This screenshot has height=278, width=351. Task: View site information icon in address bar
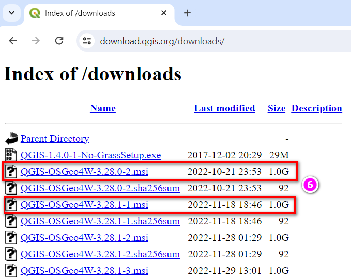click(87, 41)
